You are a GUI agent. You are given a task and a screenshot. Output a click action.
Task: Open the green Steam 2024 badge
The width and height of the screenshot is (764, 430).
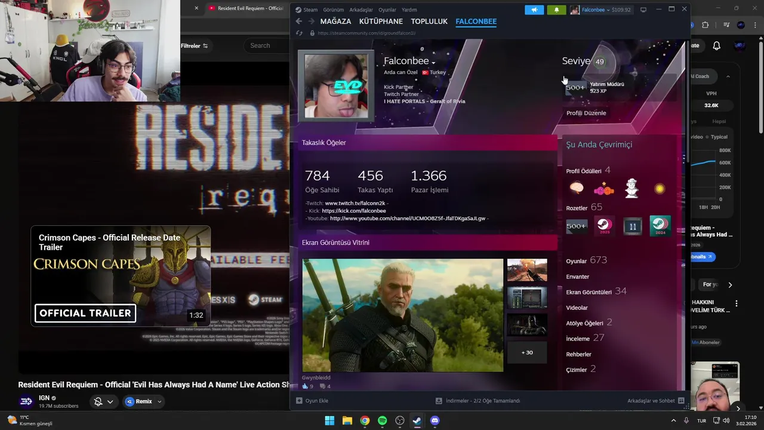click(660, 226)
